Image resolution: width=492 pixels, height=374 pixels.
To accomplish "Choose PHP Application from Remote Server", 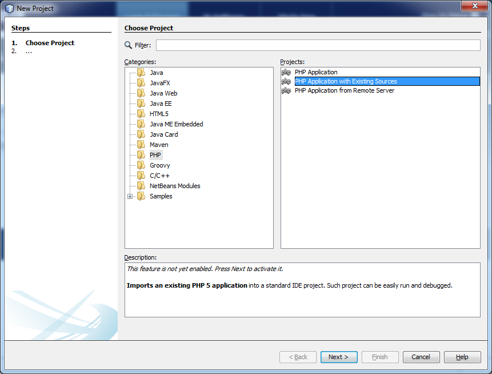I will 345,90.
